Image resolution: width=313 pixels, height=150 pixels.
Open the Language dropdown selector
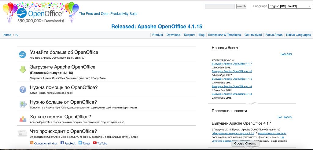tap(289, 6)
